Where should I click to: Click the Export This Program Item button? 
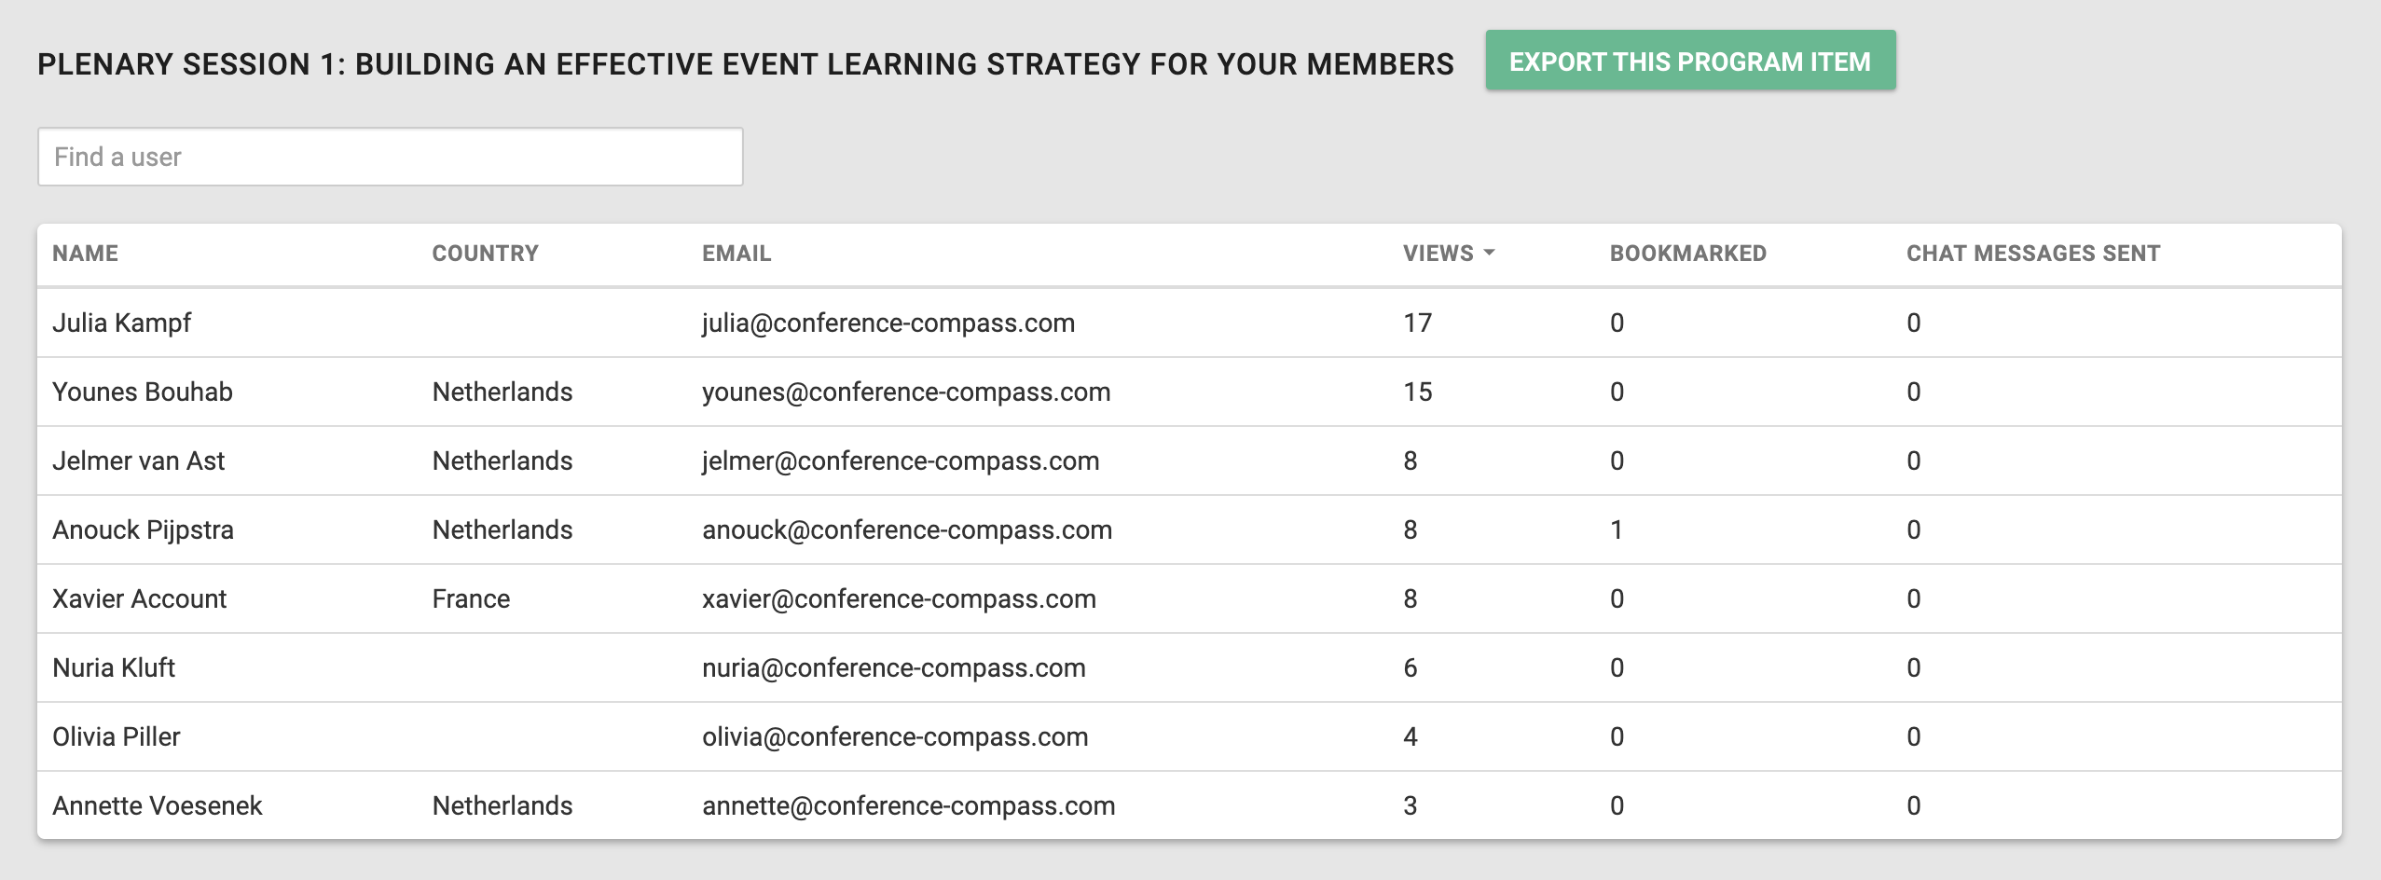click(1689, 62)
